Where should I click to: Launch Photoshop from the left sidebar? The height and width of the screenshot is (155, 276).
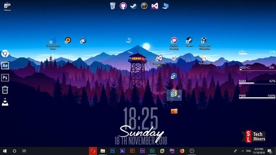click(5, 77)
